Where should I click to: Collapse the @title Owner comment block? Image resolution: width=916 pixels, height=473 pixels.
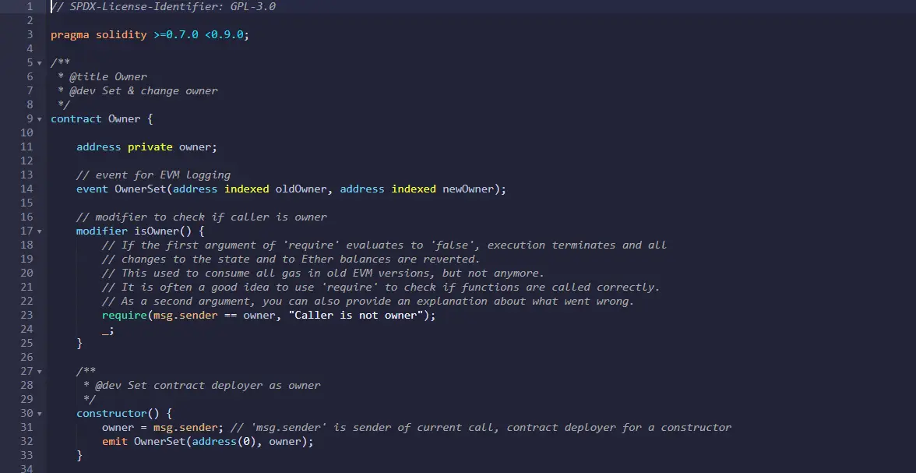point(39,62)
